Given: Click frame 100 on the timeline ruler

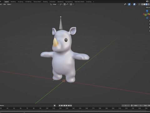Looking at the screenshot, I should pyautogui.click(x=47, y=108).
